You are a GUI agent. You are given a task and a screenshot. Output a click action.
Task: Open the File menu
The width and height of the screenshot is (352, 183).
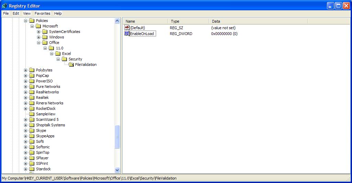(6, 13)
